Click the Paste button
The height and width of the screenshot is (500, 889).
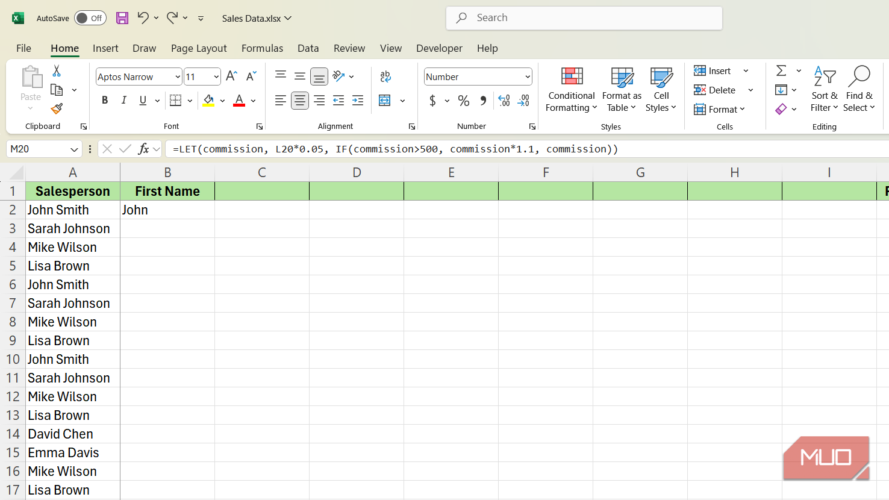[31, 84]
